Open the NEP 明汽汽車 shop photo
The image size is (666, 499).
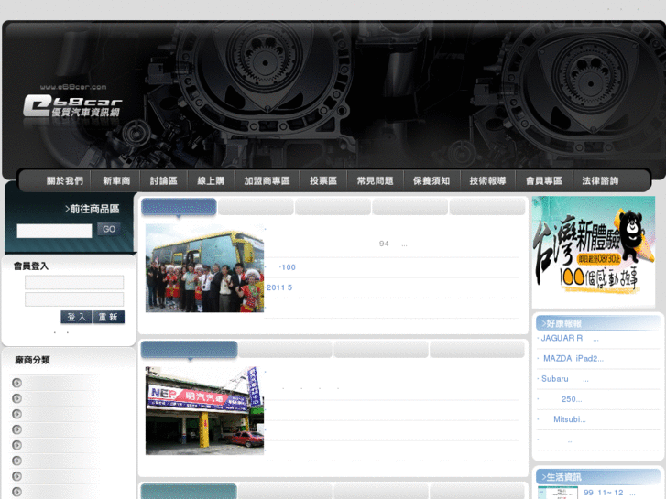click(204, 411)
